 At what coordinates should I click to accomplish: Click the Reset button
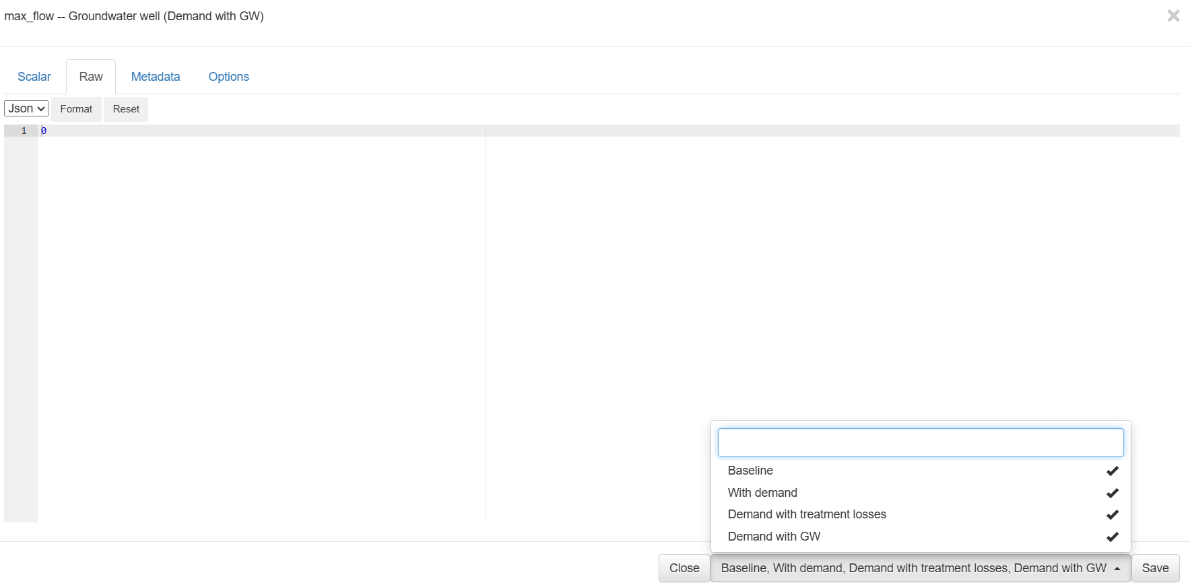pos(126,109)
